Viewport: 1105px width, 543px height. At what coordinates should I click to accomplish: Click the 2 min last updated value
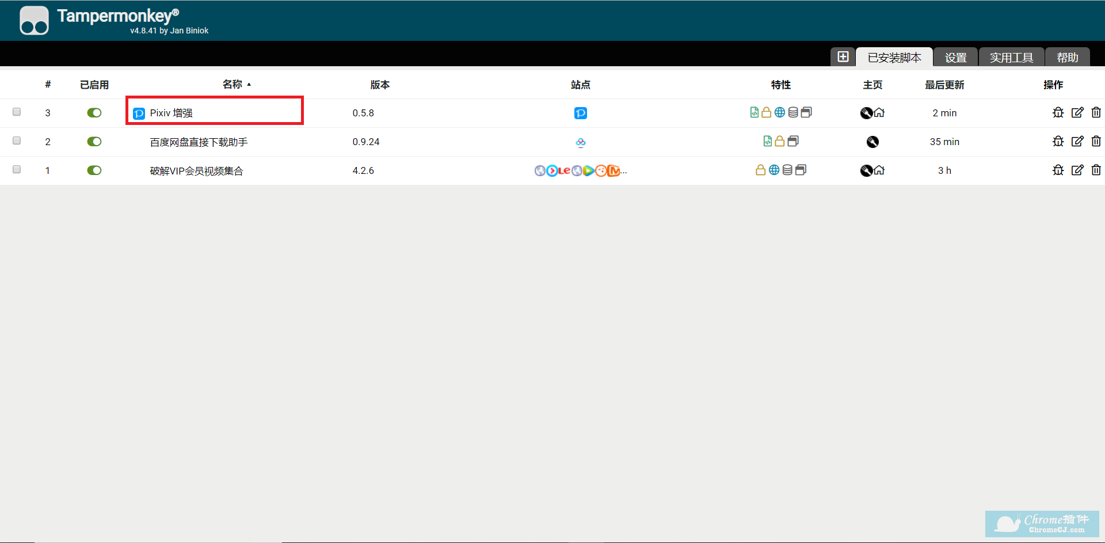click(944, 113)
